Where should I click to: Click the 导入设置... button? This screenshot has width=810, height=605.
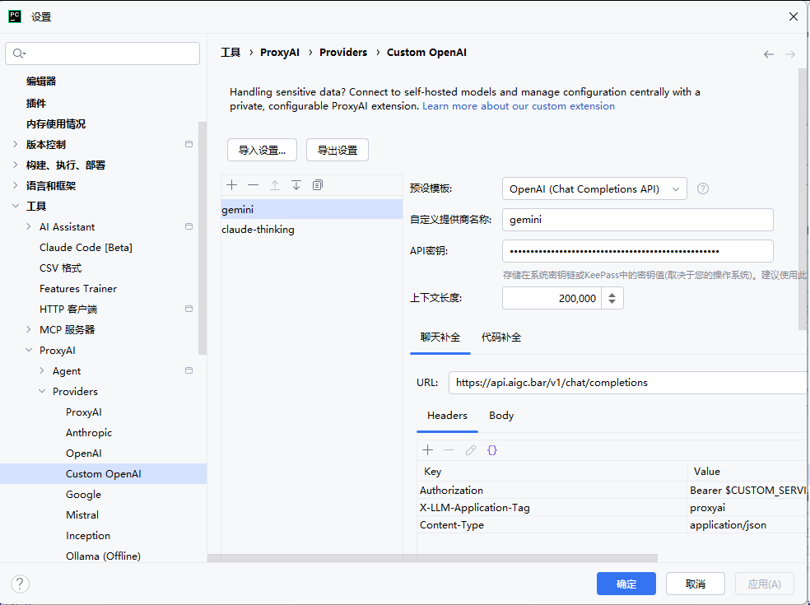pyautogui.click(x=262, y=150)
